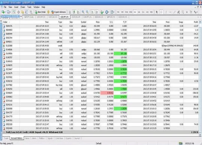Open the Strategy Tester icon
Screen dimensions: 202x145
31,12
